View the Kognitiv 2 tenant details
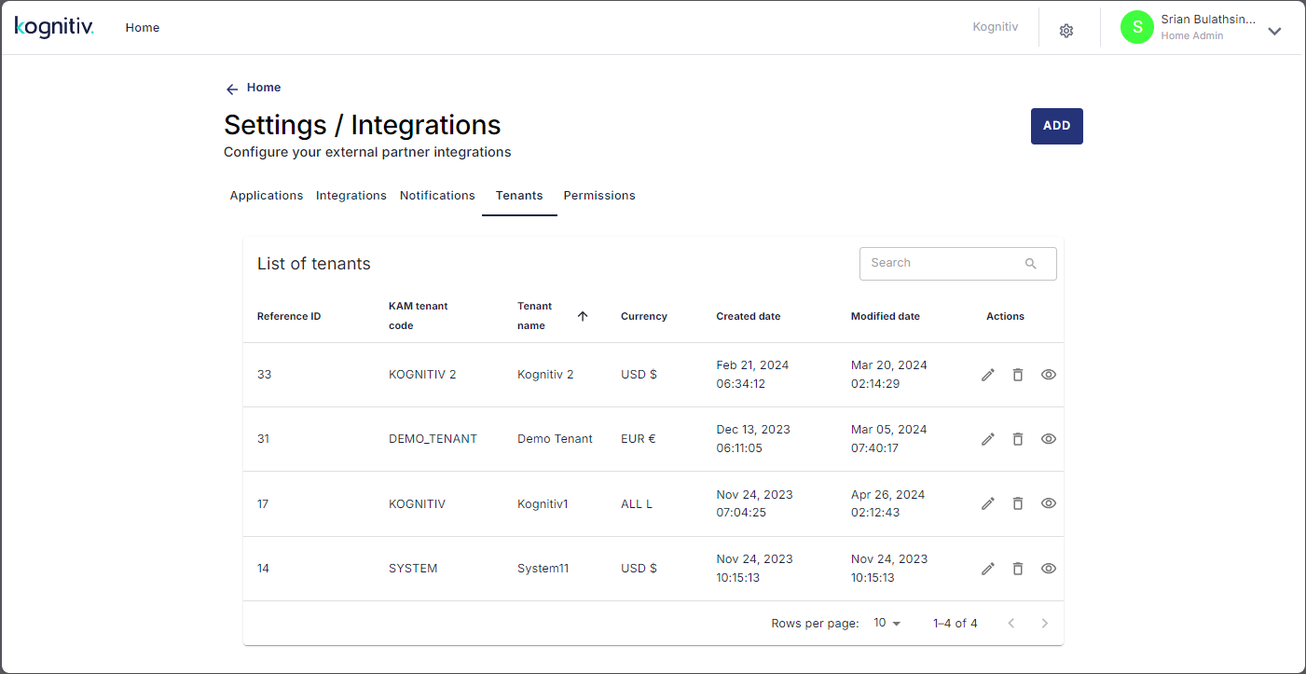This screenshot has height=674, width=1306. 1049,375
